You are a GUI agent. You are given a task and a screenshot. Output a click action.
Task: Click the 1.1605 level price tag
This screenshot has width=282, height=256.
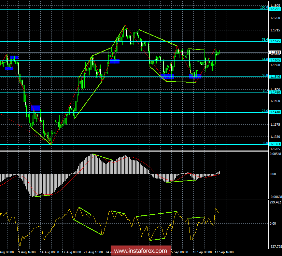[275, 60]
